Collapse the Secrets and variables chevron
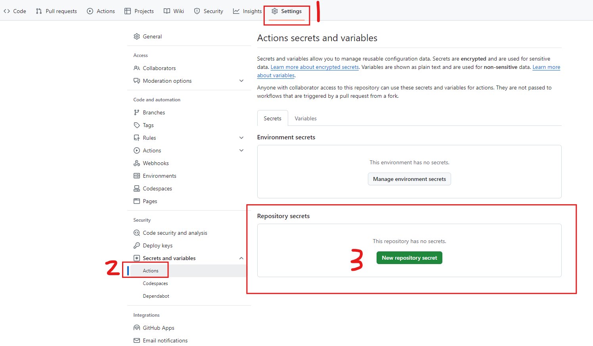Image resolution: width=593 pixels, height=346 pixels. pyautogui.click(x=241, y=258)
